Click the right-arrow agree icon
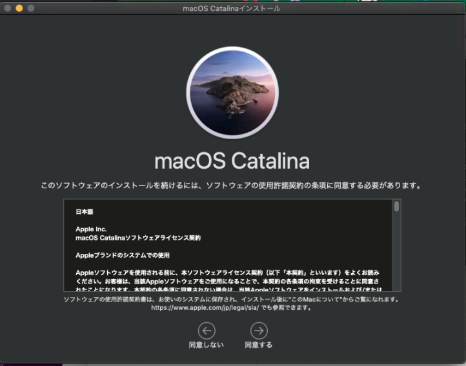 tap(259, 331)
